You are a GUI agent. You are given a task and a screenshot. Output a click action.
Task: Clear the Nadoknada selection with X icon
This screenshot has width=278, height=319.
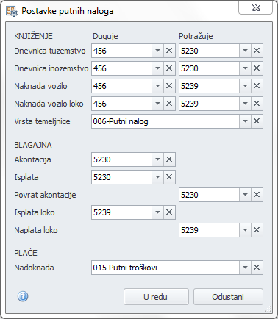(257, 268)
